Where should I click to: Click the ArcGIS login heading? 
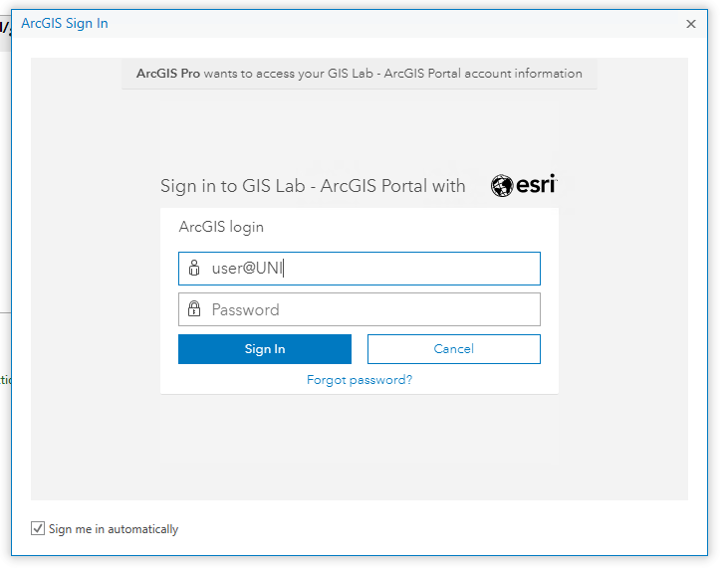click(221, 227)
